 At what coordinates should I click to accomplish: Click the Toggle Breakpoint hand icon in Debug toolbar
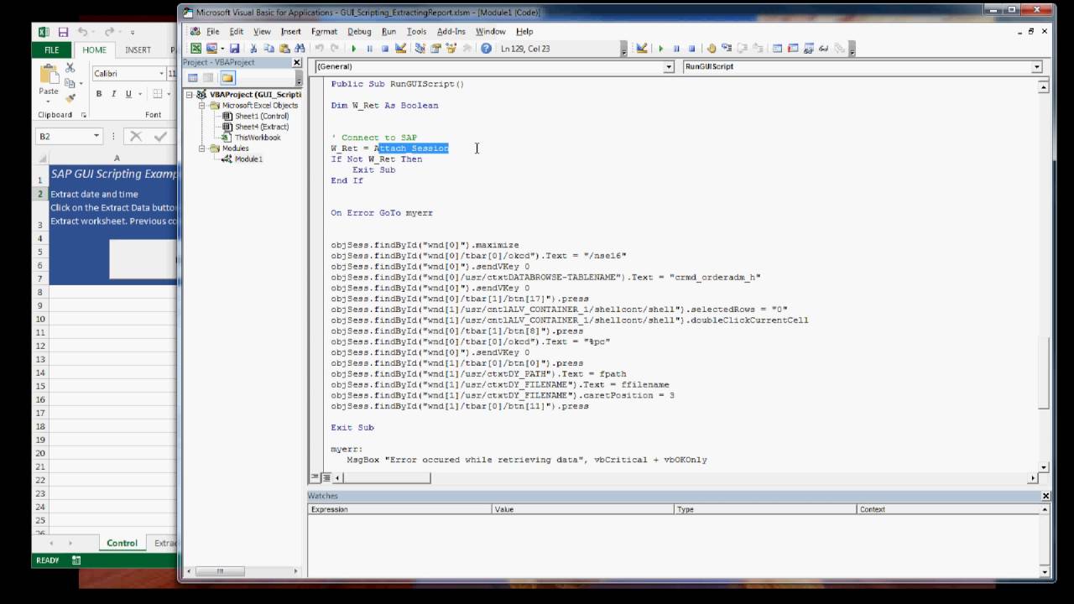pyautogui.click(x=712, y=49)
